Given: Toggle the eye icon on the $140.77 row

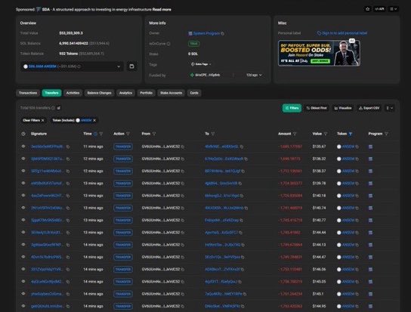Looking at the screenshot, I should (x=23, y=220).
